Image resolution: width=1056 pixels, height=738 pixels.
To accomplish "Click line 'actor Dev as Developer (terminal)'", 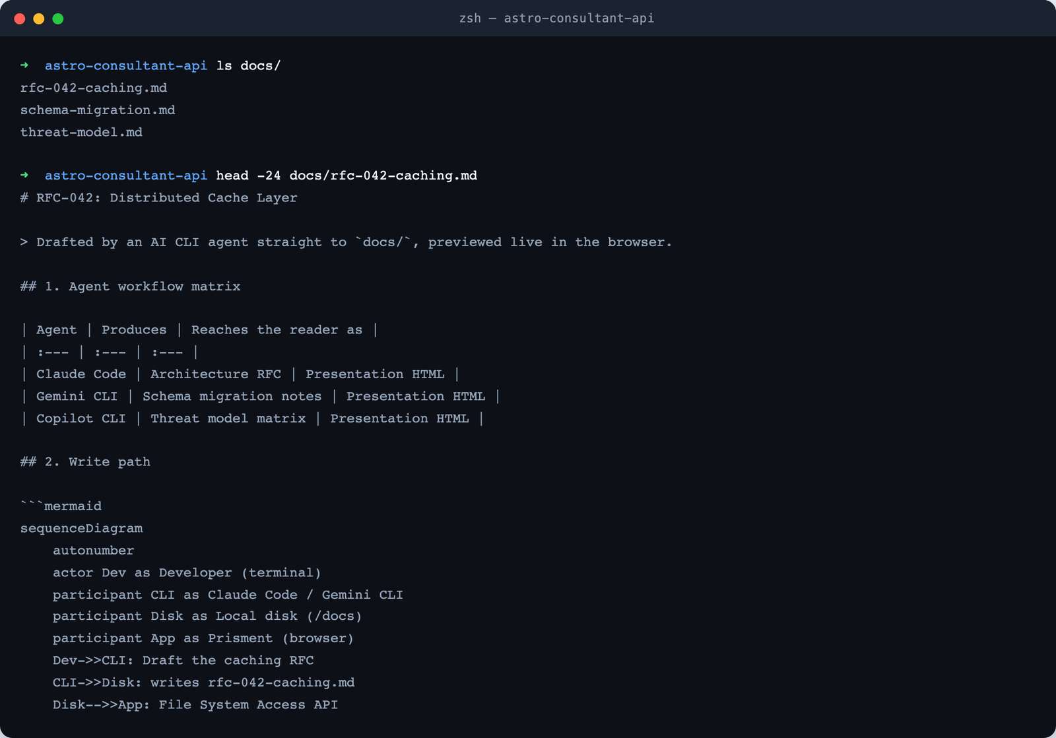I will 187,572.
